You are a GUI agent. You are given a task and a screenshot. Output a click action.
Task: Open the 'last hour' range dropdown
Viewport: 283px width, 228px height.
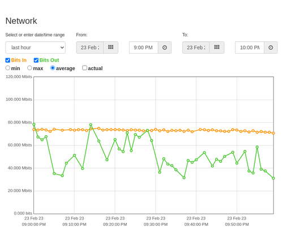pyautogui.click(x=36, y=48)
